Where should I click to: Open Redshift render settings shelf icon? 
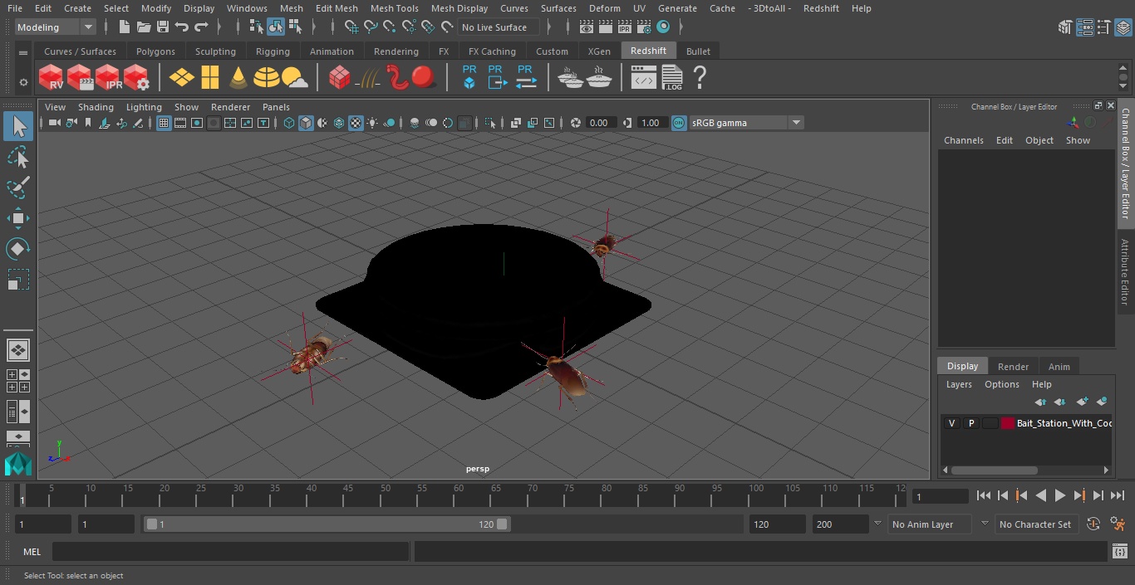(136, 78)
